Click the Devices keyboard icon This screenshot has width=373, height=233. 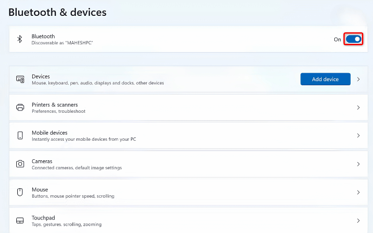(x=20, y=79)
